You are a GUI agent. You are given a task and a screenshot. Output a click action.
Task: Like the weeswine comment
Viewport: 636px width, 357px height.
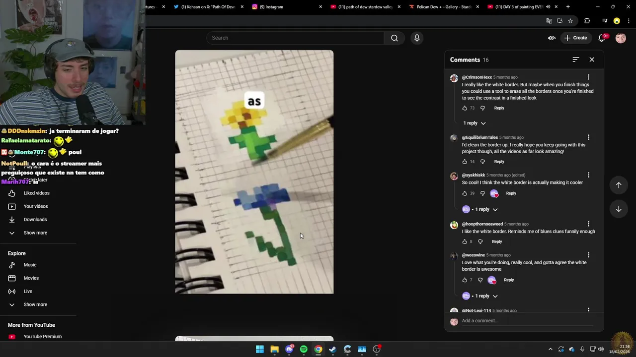coord(465,280)
